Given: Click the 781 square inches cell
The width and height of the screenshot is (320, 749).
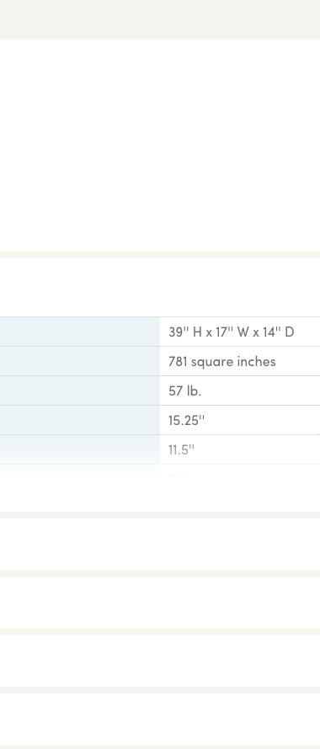Looking at the screenshot, I should [x=222, y=362].
